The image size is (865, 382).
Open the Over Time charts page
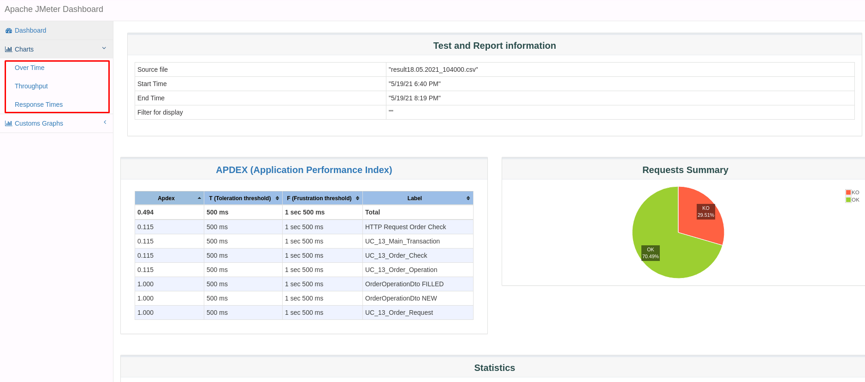[x=30, y=68]
